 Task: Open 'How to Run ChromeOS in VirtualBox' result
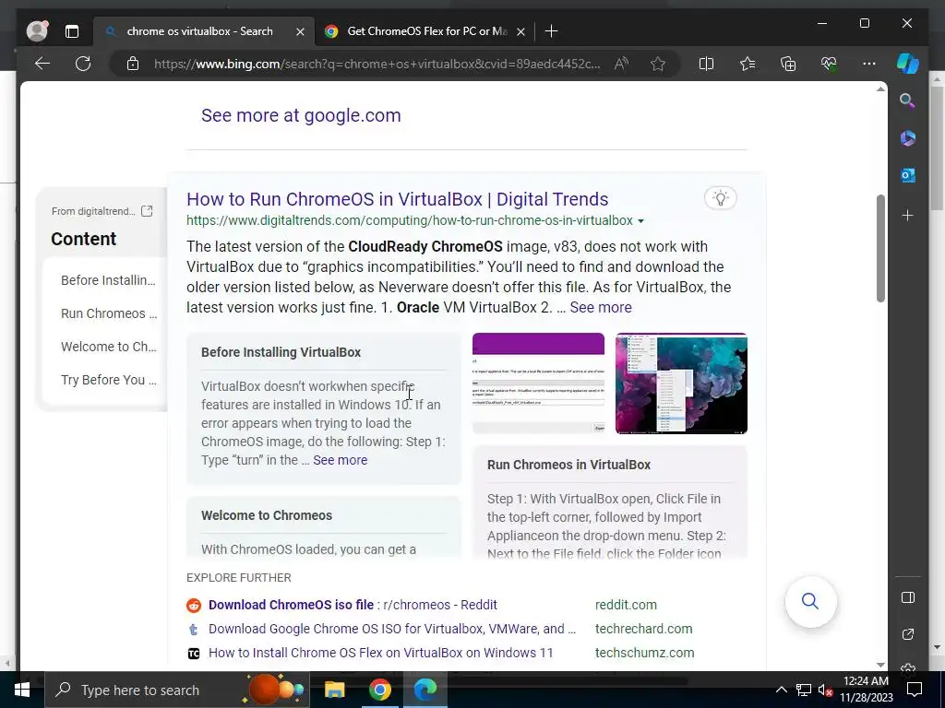coord(397,199)
